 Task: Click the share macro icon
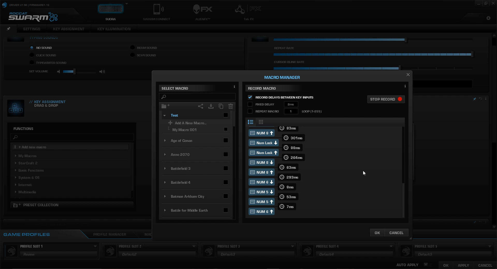tap(201, 106)
